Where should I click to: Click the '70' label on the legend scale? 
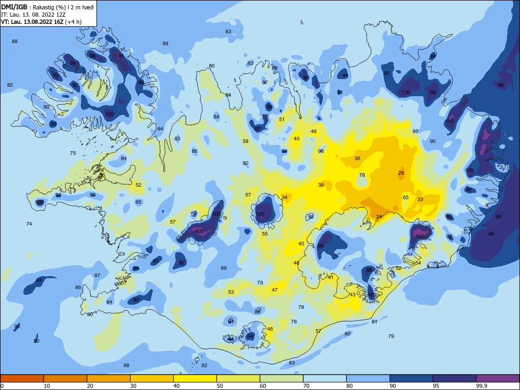click(306, 386)
